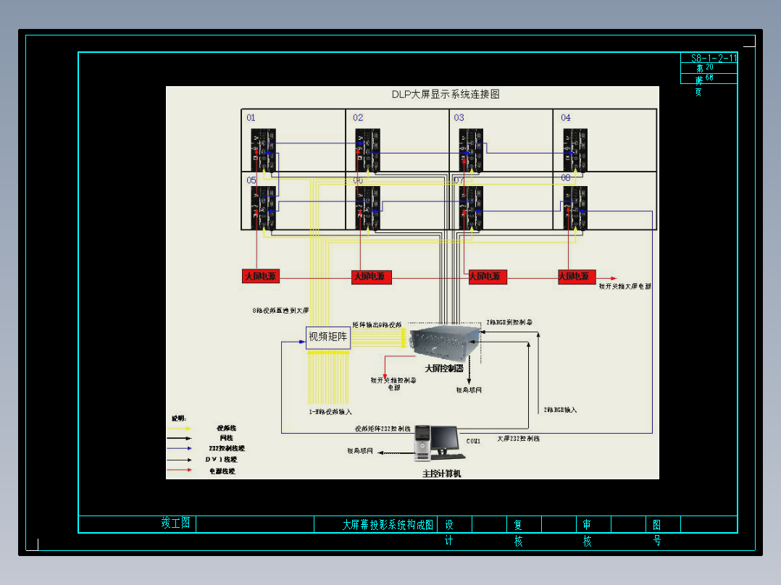Select the 大屏控制器 rack unit image

tap(444, 342)
